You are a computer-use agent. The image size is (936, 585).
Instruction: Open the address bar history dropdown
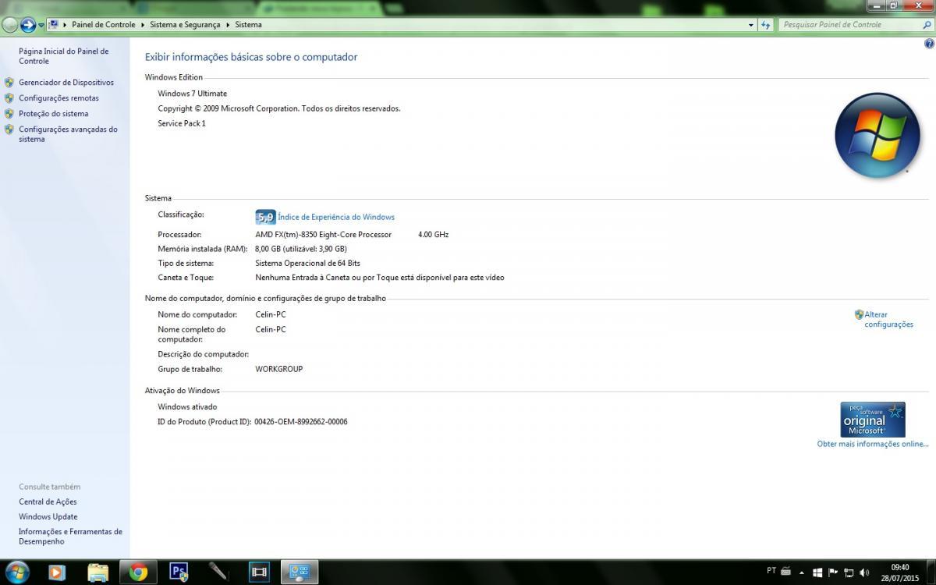tap(751, 25)
